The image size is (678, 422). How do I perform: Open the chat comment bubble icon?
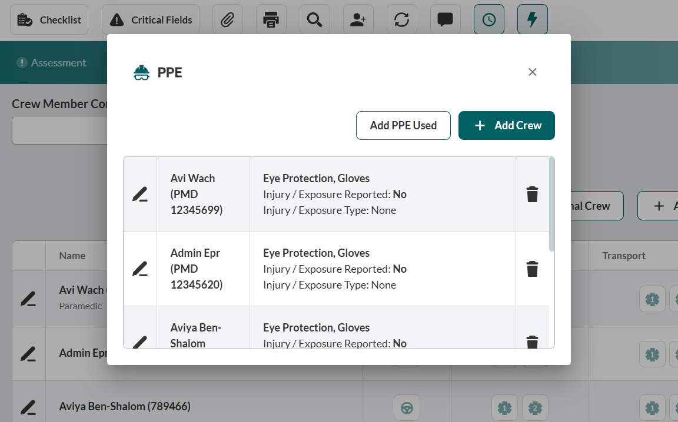pos(445,20)
